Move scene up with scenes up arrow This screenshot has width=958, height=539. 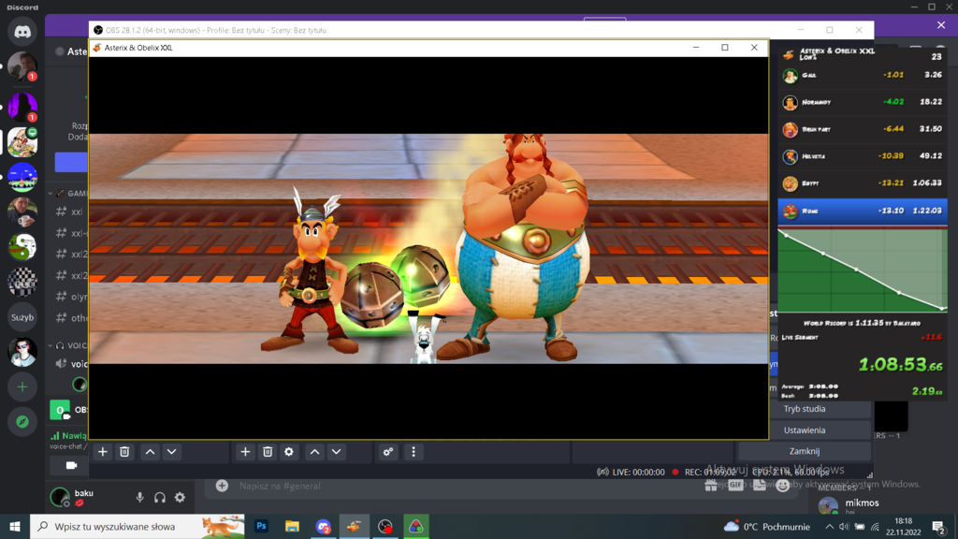[150, 452]
